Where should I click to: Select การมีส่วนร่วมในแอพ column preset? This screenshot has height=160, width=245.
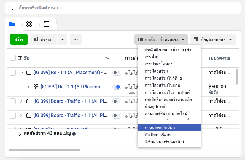(x=169, y=85)
